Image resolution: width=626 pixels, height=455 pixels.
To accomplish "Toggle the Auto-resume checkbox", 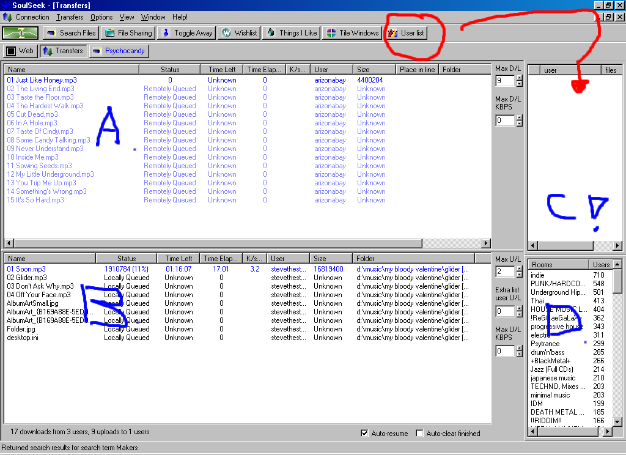I will point(364,434).
